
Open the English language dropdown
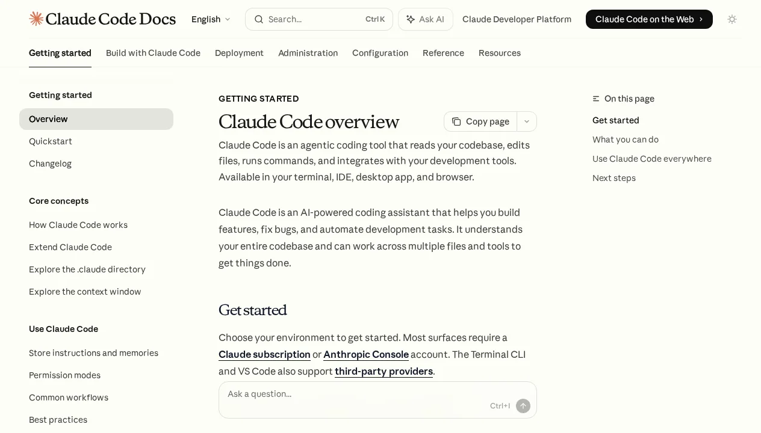point(210,19)
